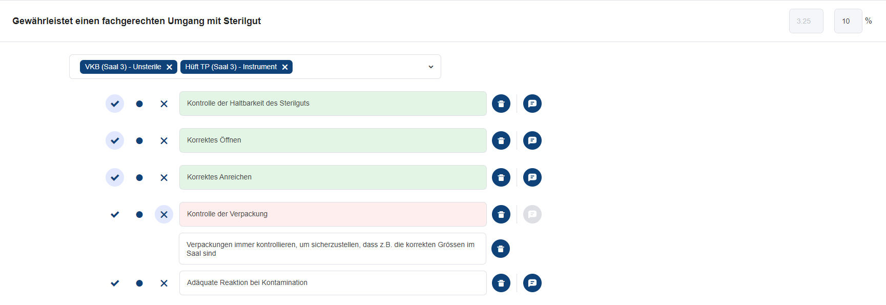Click greyed comment icon for Kontrolle der Verpackung
886x305 pixels.
click(x=532, y=214)
